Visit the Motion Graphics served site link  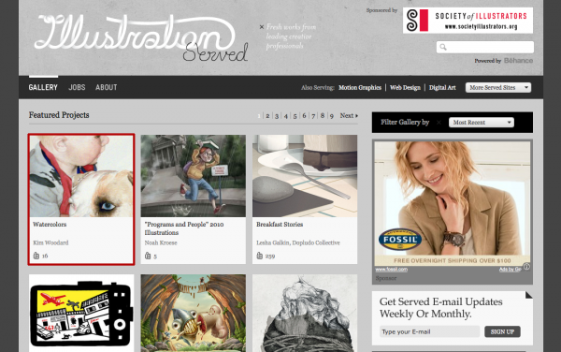[360, 88]
